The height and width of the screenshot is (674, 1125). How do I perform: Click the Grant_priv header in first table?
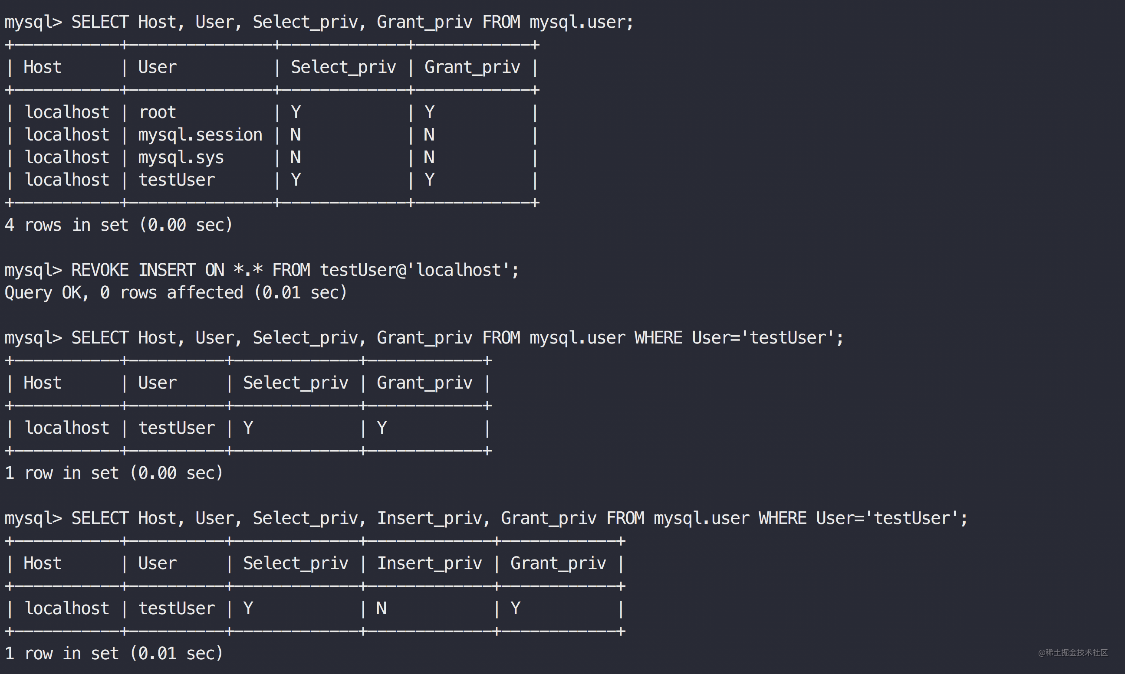(472, 67)
